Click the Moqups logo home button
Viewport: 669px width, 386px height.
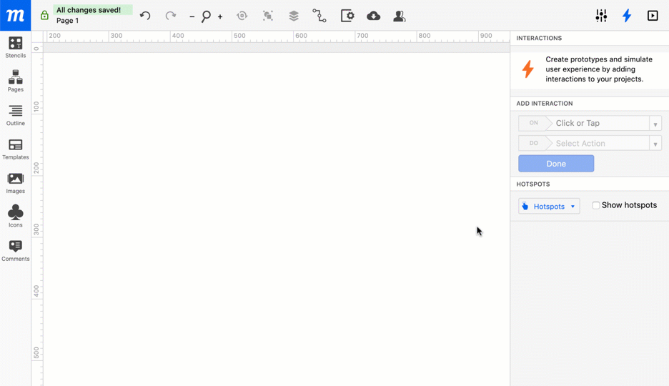(15, 15)
